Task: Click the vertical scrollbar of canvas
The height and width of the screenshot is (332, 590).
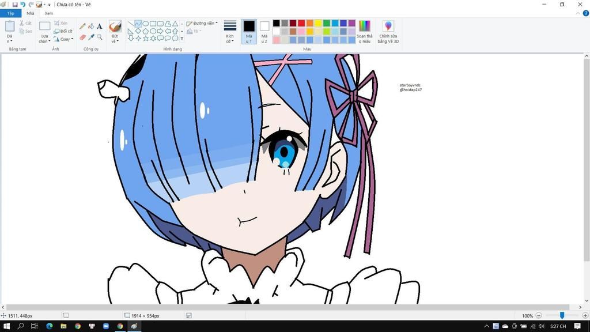Action: click(587, 161)
